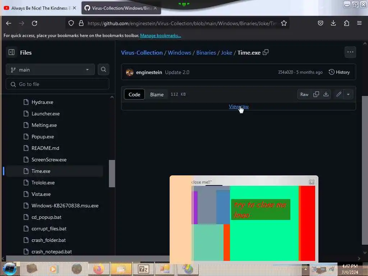Open Vista.exe in the file tree
This screenshot has height=276, width=368.
coord(41,194)
